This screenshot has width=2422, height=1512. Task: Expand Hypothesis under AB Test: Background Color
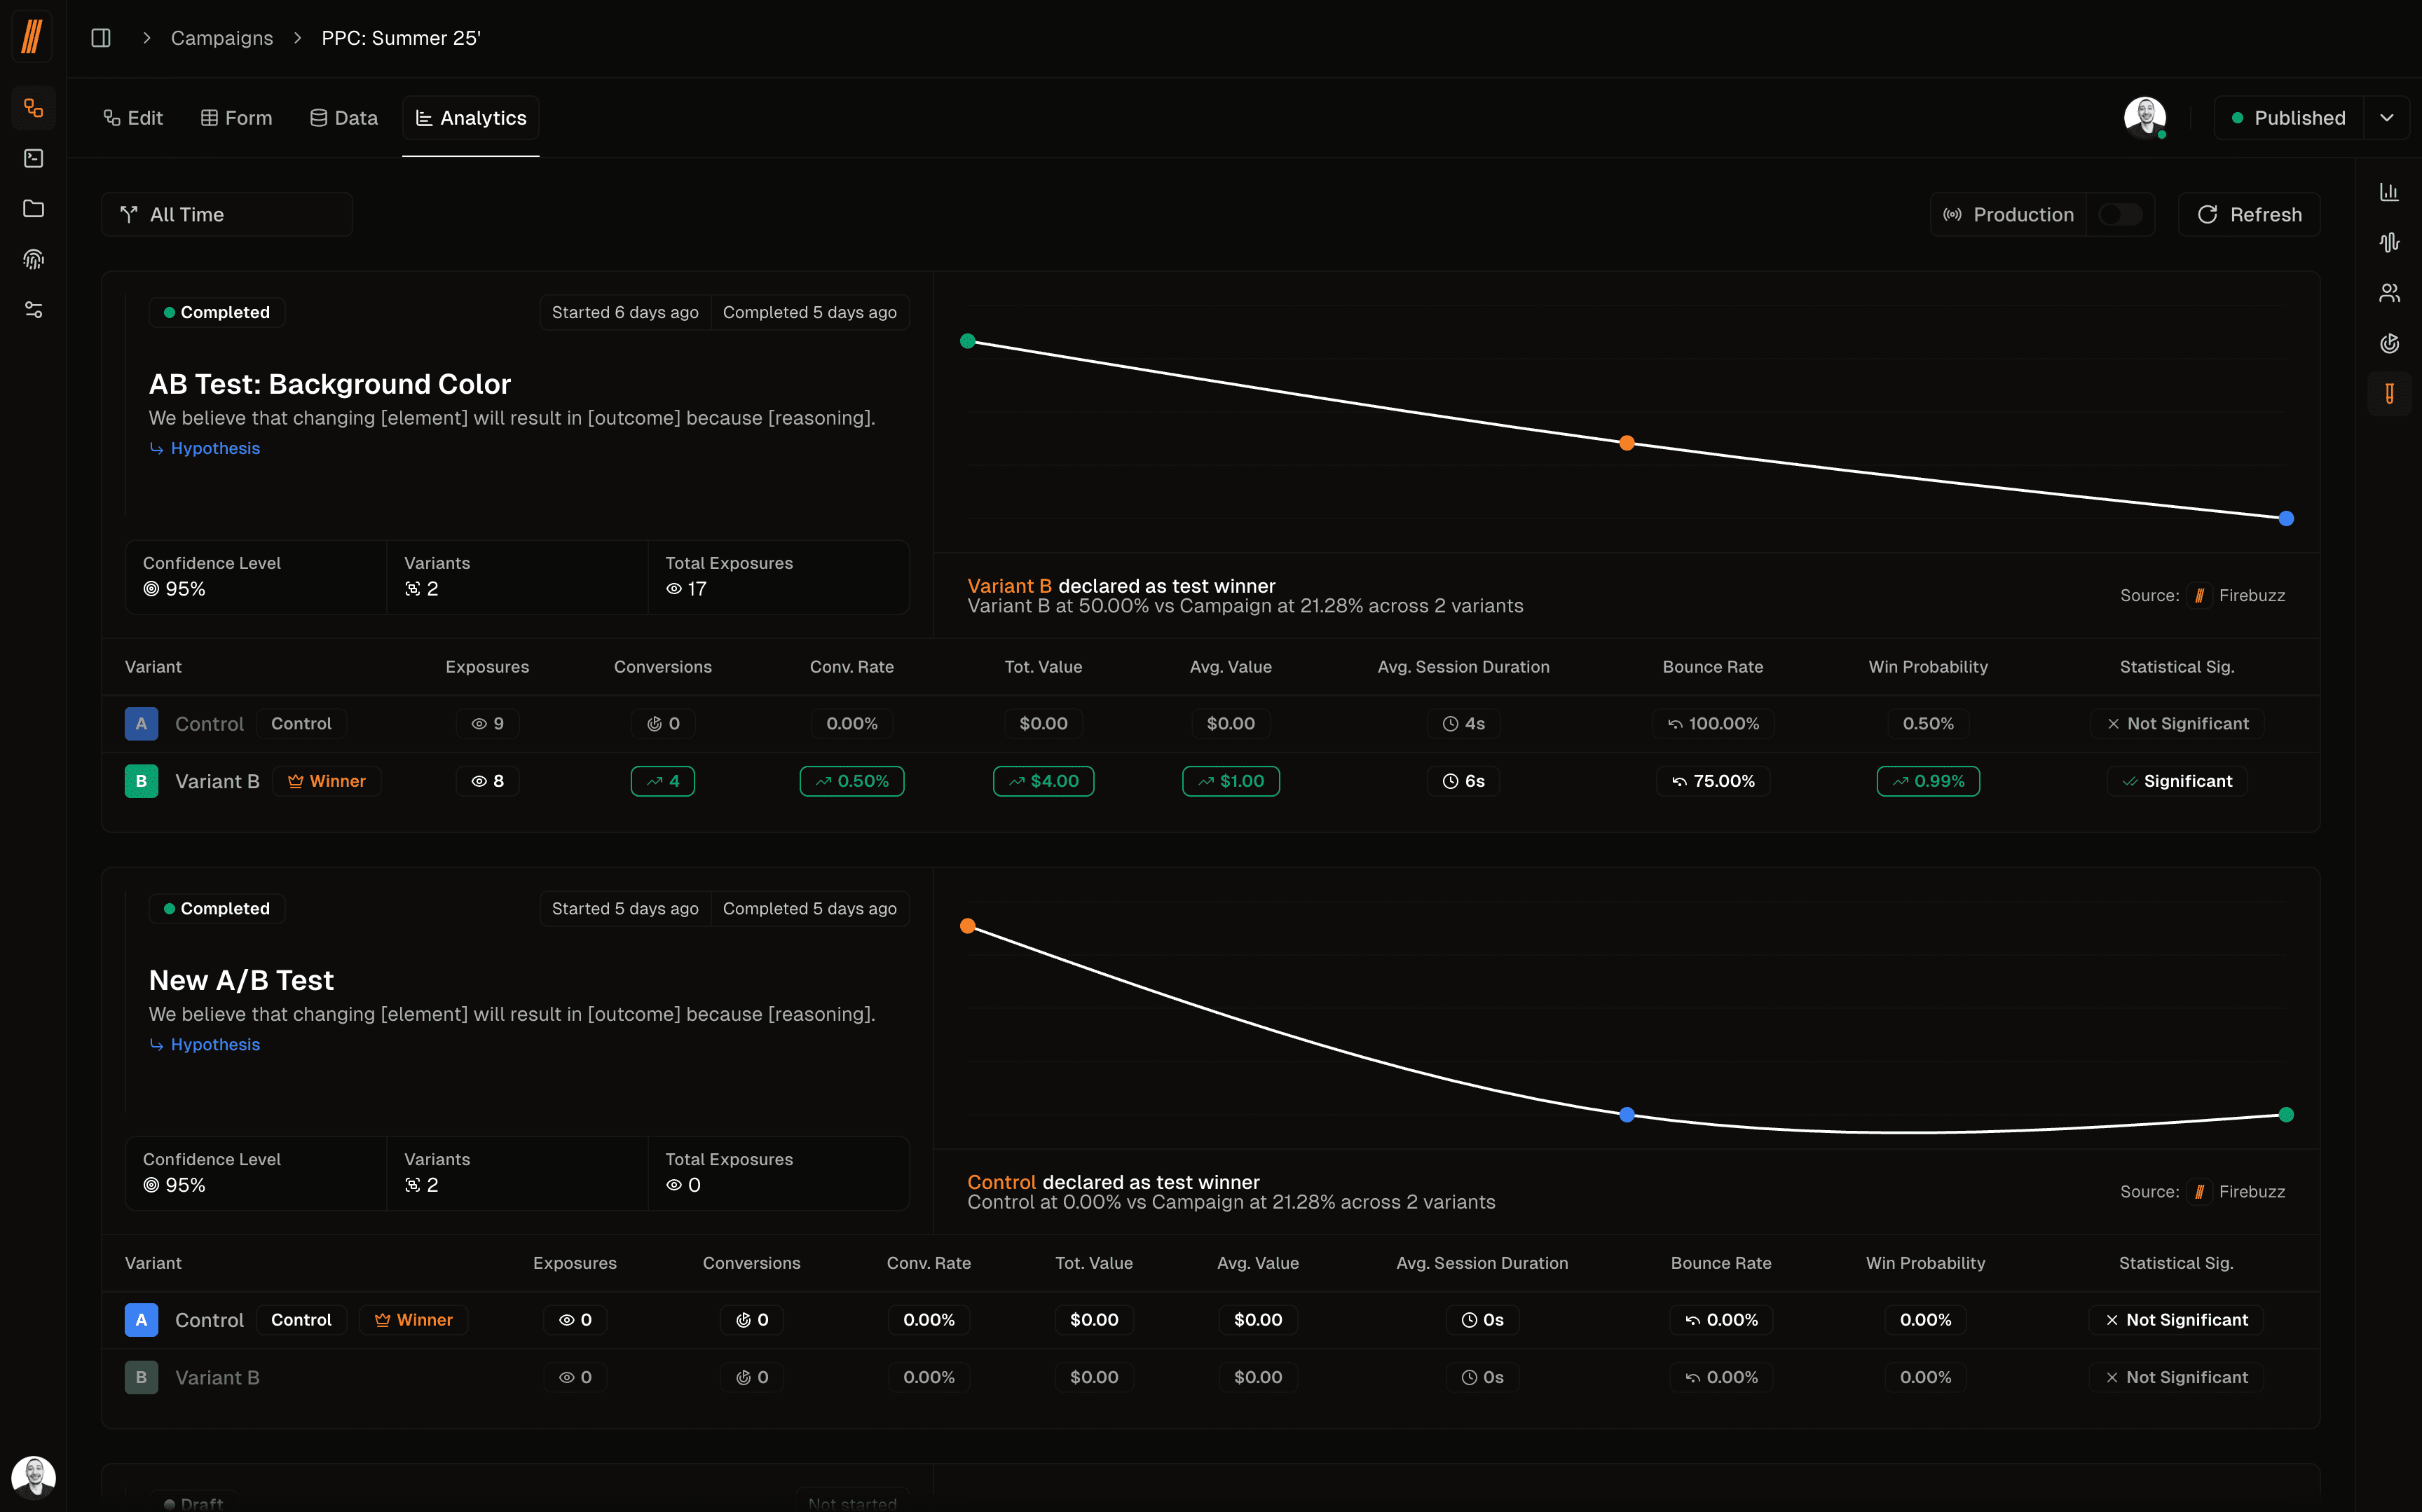tap(214, 448)
